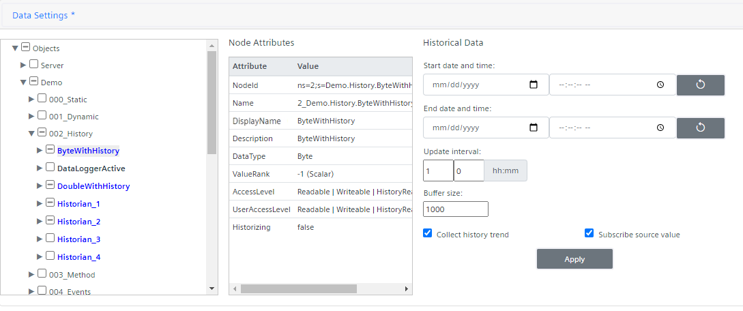This screenshot has width=743, height=311.
Task: Open the end time clock picker icon
Action: pos(660,128)
